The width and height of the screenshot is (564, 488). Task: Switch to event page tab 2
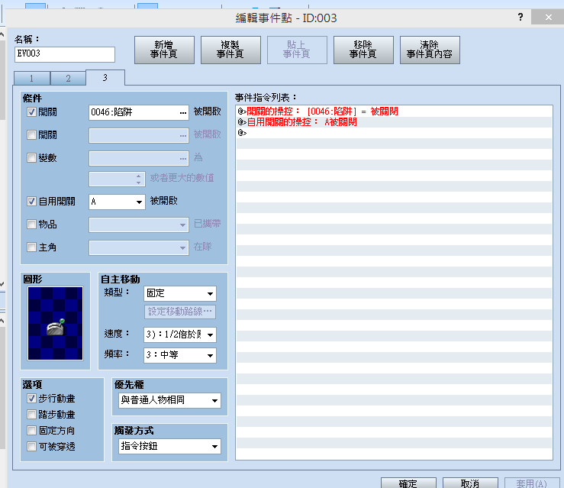(69, 78)
